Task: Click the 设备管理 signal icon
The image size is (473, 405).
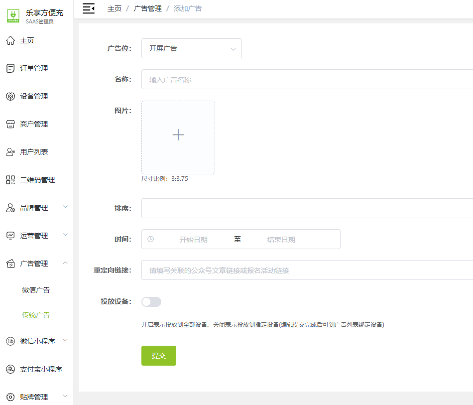Action: (10, 96)
